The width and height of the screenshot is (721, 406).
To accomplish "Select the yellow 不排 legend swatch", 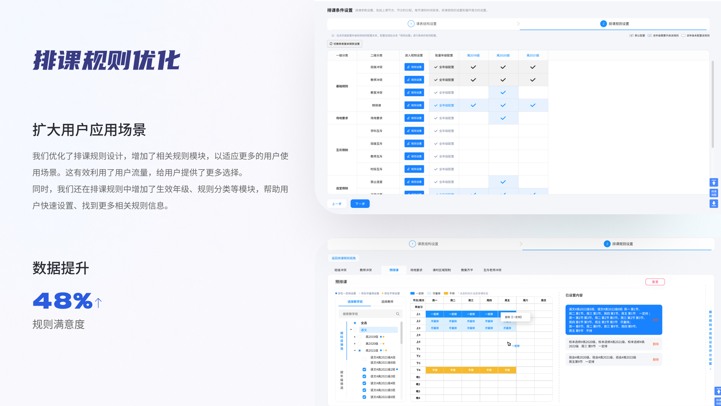I will (446, 293).
